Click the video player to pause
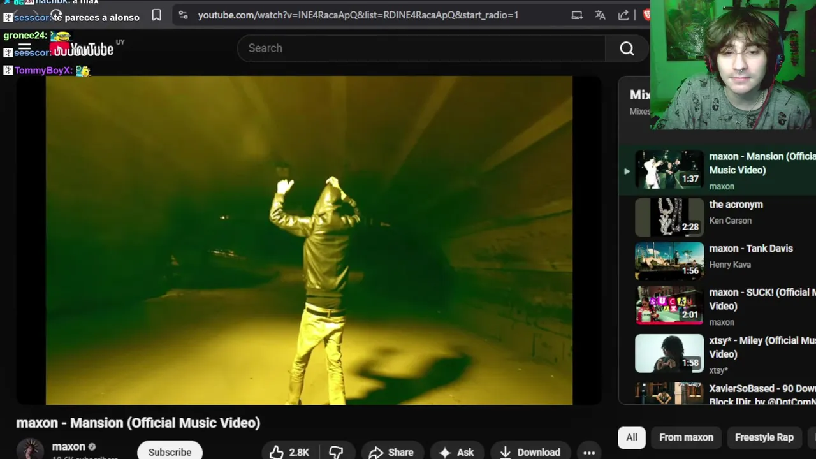 point(309,240)
